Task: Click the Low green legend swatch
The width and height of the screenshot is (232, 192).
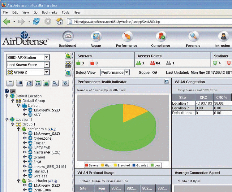Action: click(x=152, y=165)
